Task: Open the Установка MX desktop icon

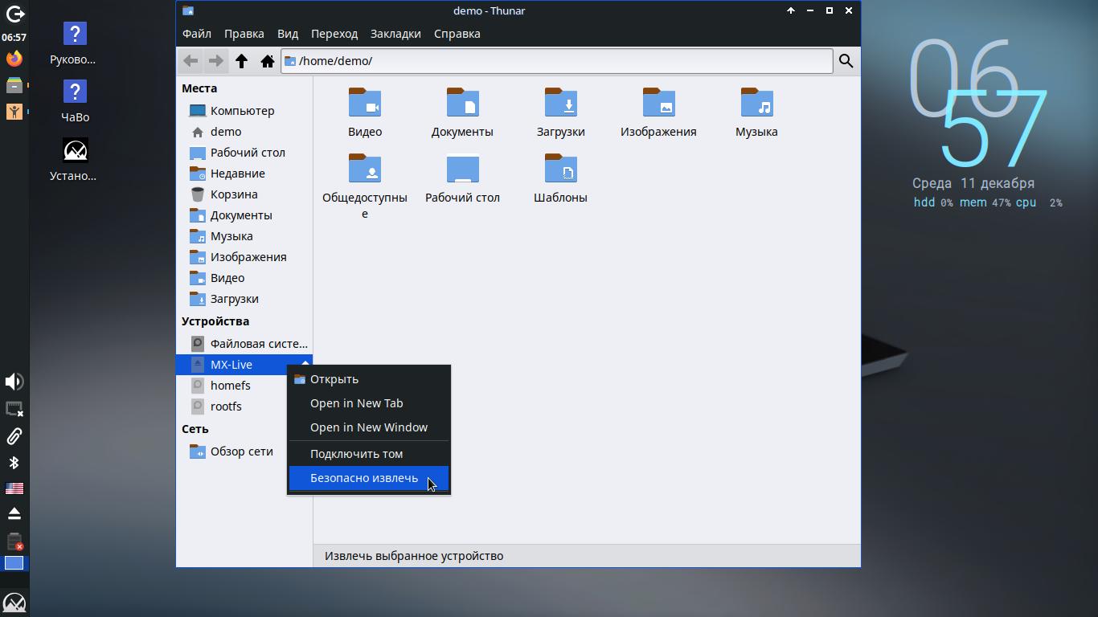Action: pos(74,159)
